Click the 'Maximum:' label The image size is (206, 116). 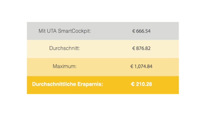coord(65,66)
